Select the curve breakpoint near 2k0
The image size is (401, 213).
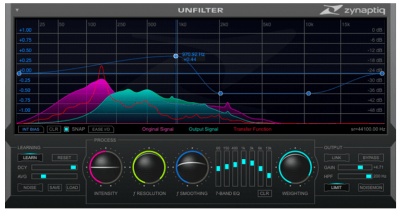[220, 93]
